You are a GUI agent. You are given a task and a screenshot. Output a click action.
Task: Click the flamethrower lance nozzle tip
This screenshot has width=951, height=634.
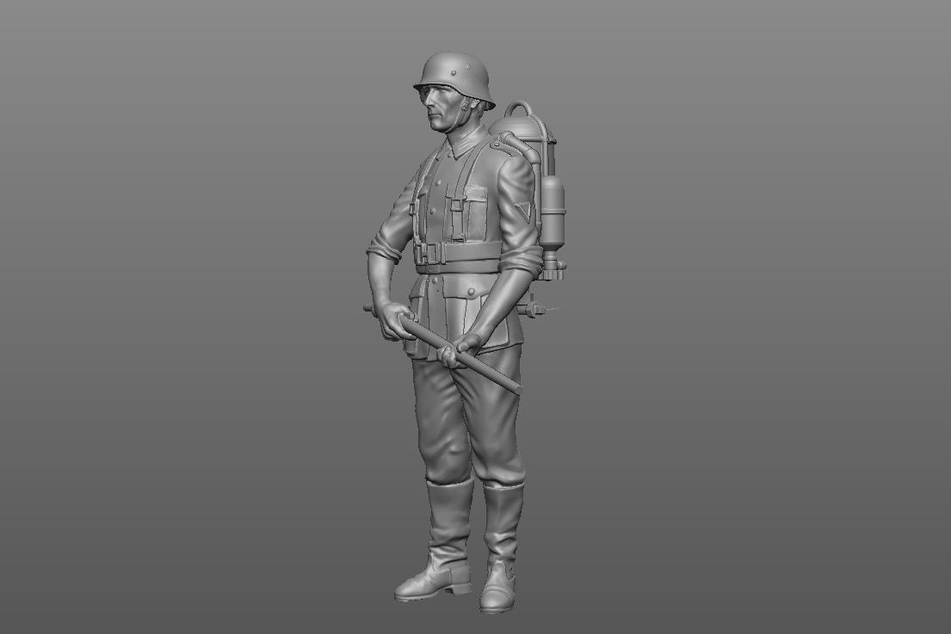tap(515, 388)
